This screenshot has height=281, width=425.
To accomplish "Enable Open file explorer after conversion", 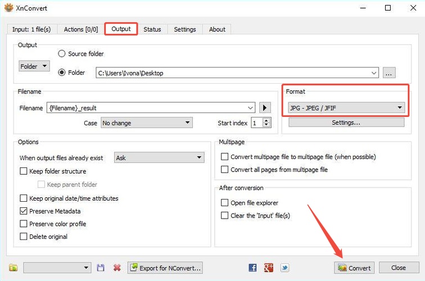I will (x=224, y=202).
